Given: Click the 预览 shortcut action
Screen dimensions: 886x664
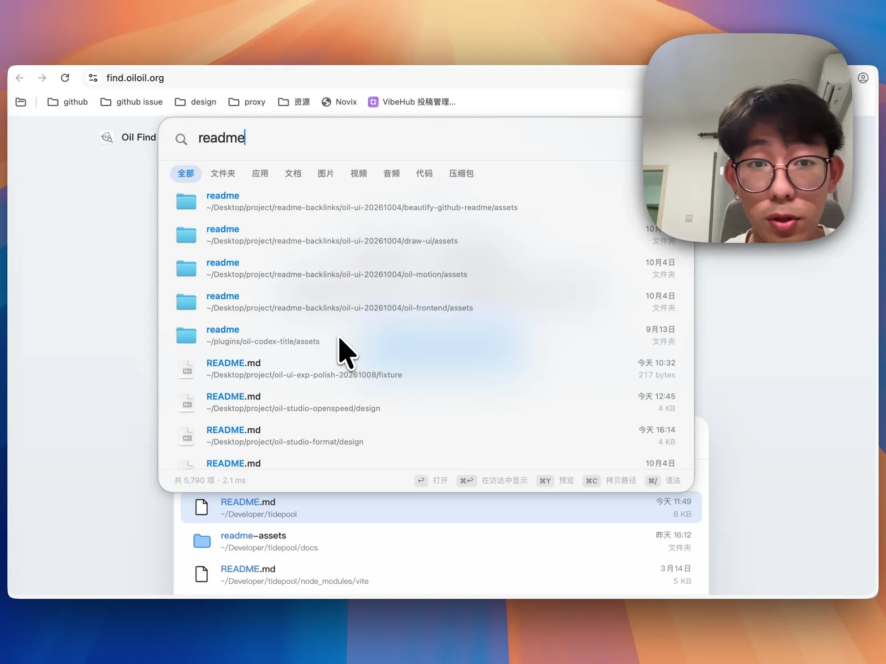Looking at the screenshot, I should (556, 480).
